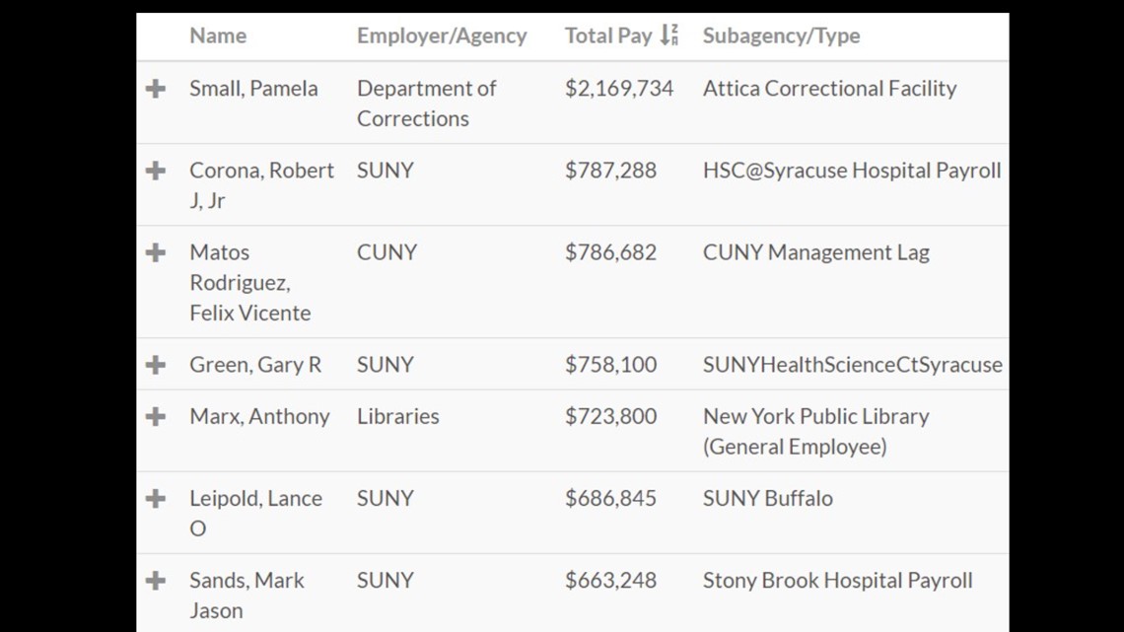Expand the Marx, Anthony row
The image size is (1124, 632).
[x=156, y=416]
